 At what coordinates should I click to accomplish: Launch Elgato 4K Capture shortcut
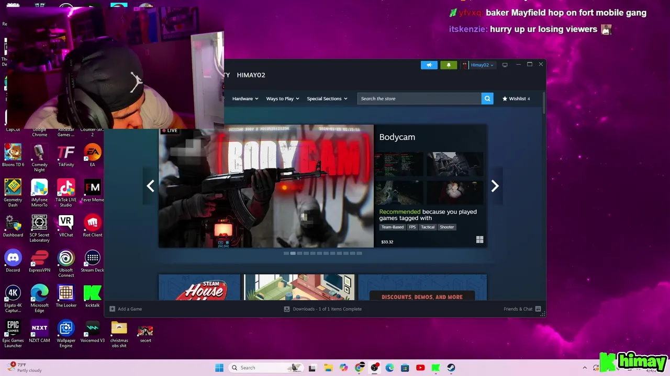(x=13, y=299)
